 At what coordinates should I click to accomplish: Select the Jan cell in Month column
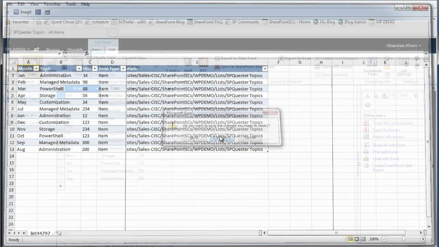pyautogui.click(x=27, y=75)
